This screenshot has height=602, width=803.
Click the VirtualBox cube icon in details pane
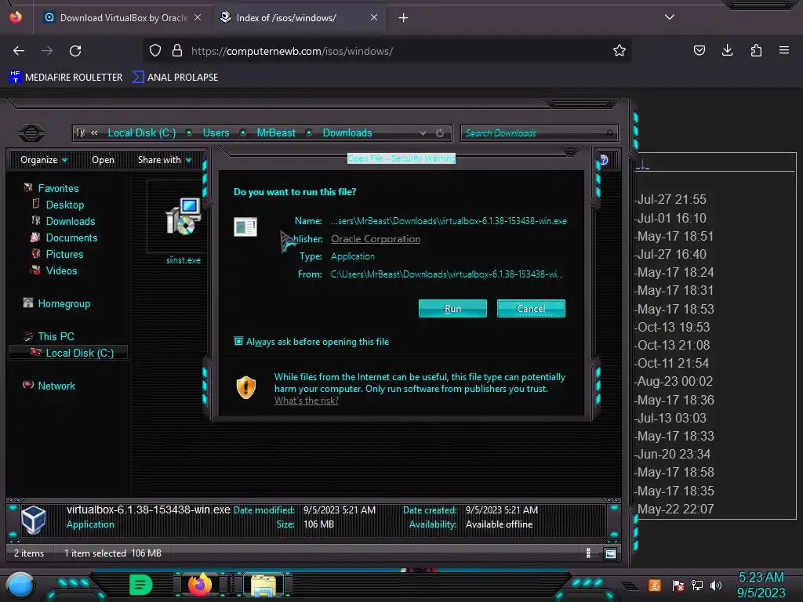(34, 520)
